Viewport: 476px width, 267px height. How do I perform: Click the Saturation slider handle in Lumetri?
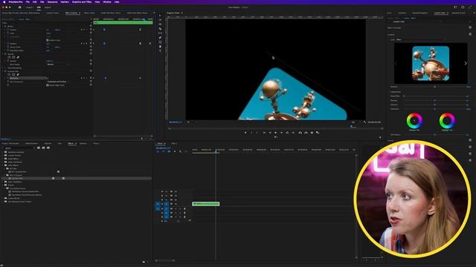[434, 109]
